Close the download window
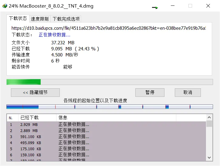This screenshot has height=166, width=220. tap(208, 6)
